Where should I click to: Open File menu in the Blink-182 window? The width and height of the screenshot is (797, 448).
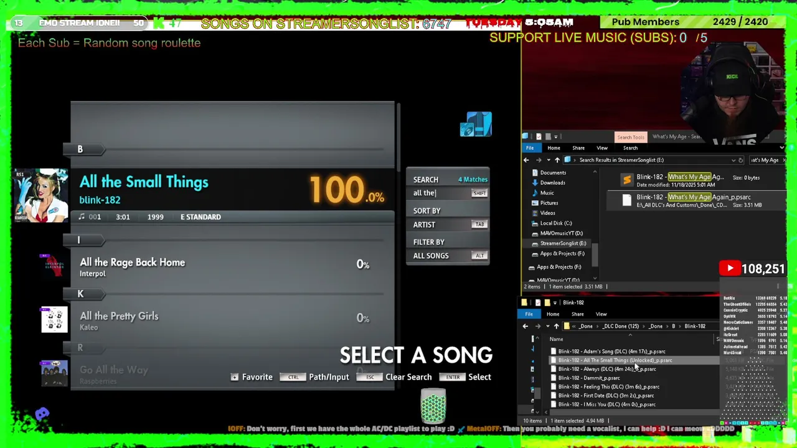529,314
